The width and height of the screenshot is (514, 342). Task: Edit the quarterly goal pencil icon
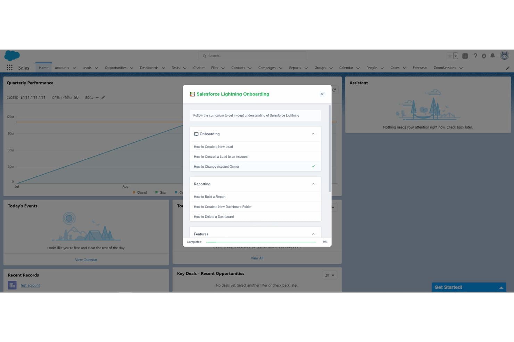(x=103, y=97)
